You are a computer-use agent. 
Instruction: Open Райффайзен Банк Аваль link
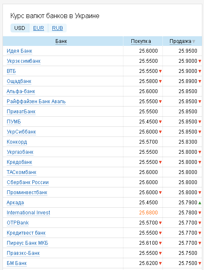(36, 102)
